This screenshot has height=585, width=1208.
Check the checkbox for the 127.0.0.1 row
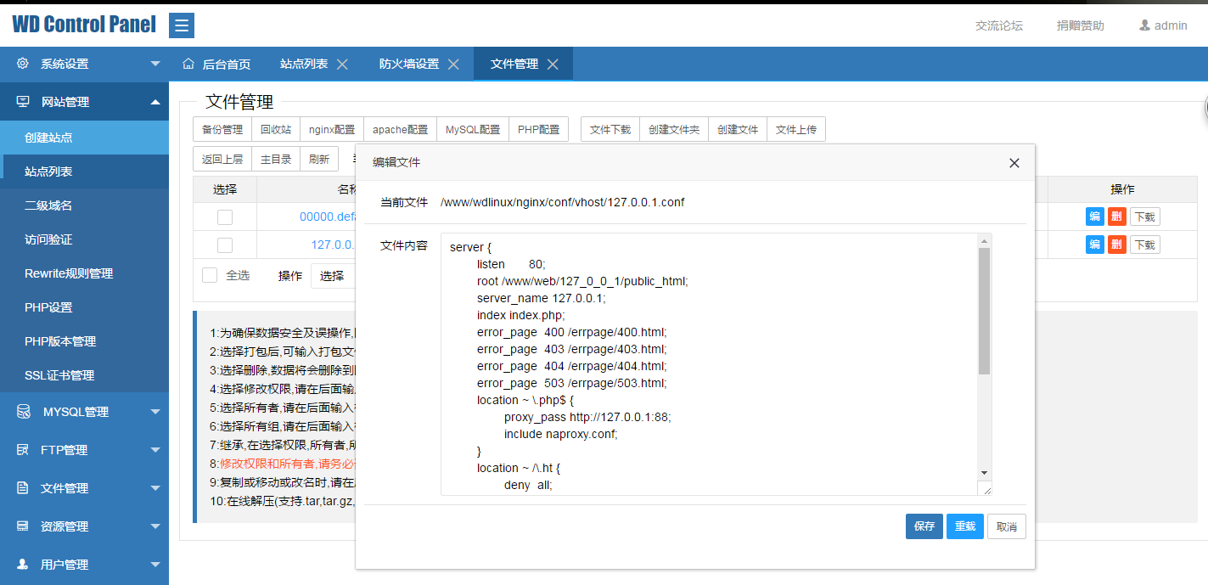(225, 245)
